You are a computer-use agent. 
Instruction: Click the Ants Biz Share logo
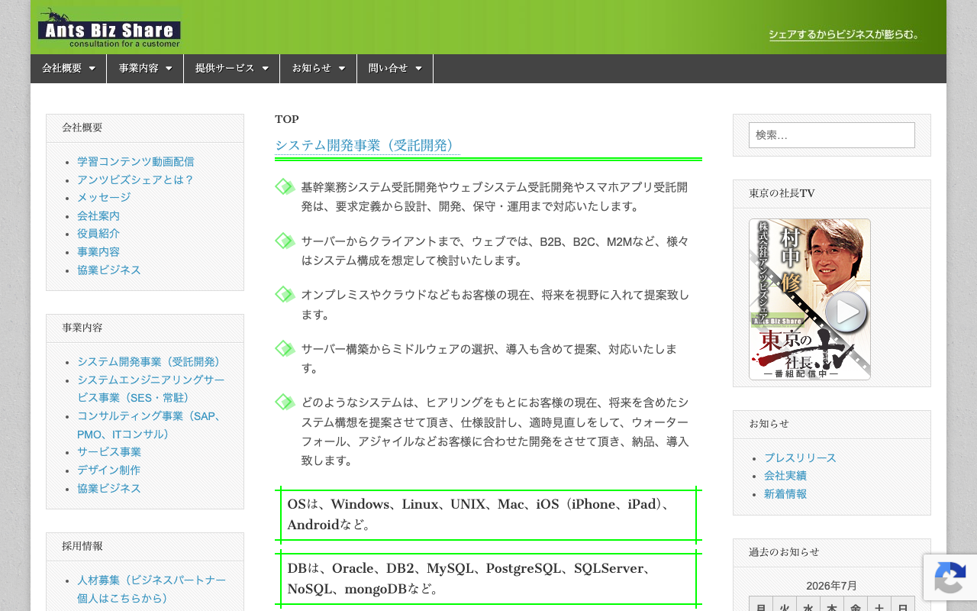coord(109,27)
